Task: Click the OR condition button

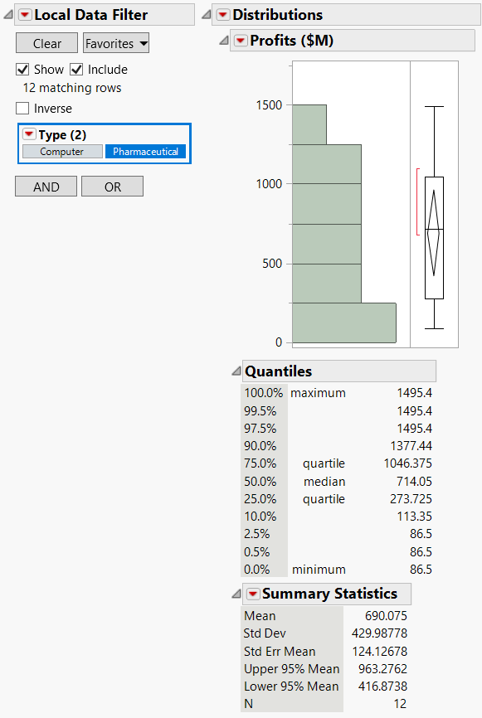Action: [112, 186]
